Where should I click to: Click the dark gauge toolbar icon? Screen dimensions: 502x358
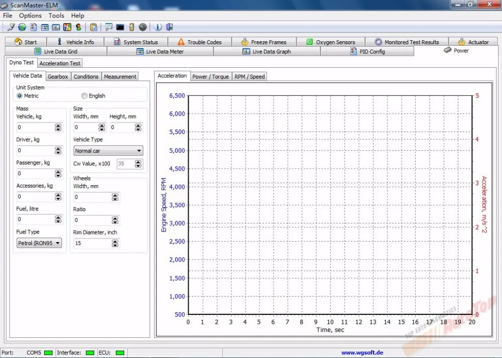point(143,27)
